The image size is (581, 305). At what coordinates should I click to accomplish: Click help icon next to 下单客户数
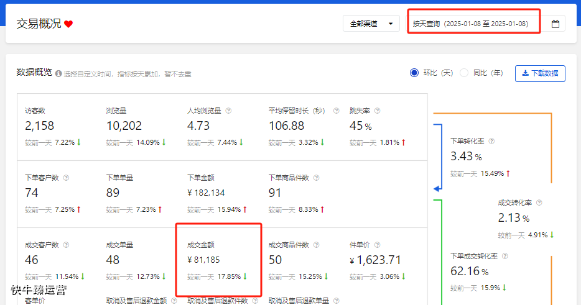click(66, 178)
